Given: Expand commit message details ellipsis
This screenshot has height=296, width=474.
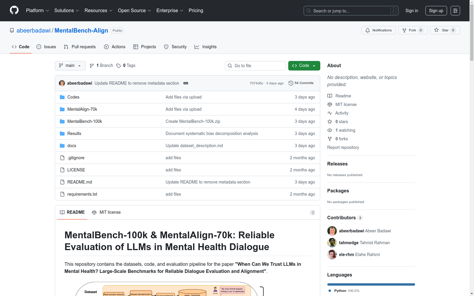Looking at the screenshot, I should [186, 83].
